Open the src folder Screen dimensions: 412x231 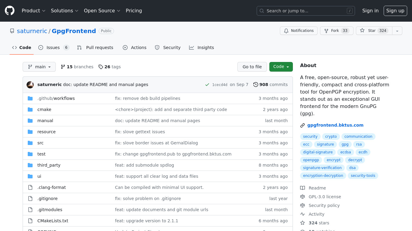[40, 143]
